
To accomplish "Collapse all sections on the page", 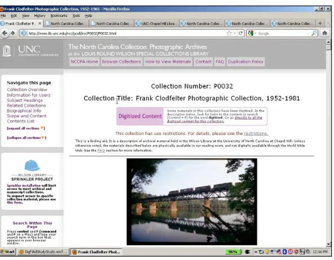I will pos(26,138).
